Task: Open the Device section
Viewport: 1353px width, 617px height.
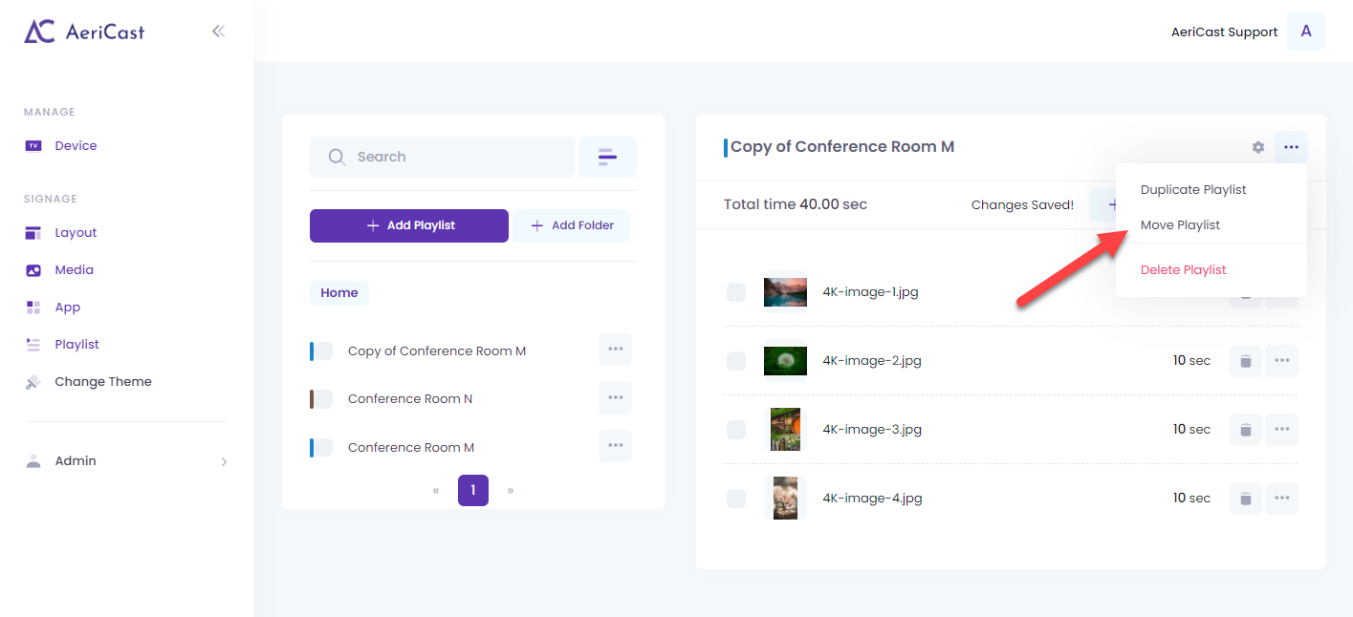Action: tap(76, 146)
